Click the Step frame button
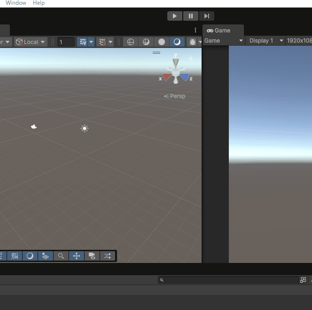Screen dimensions: 312x310 pos(206,16)
